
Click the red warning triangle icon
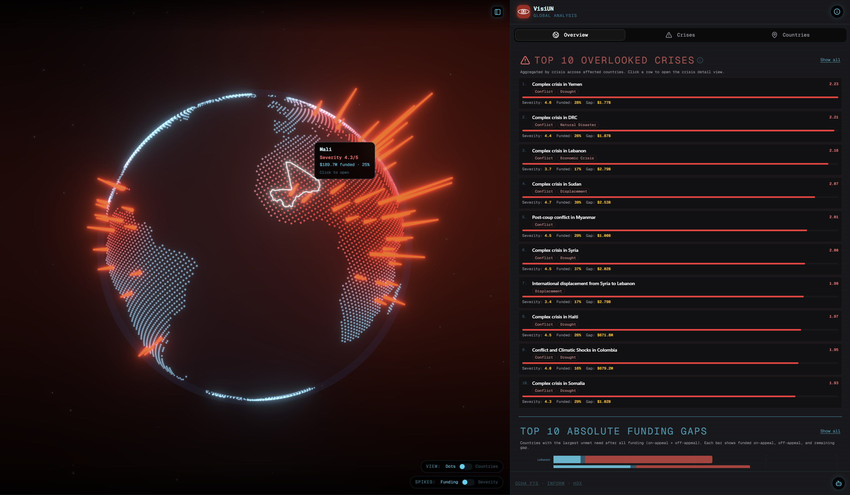525,61
